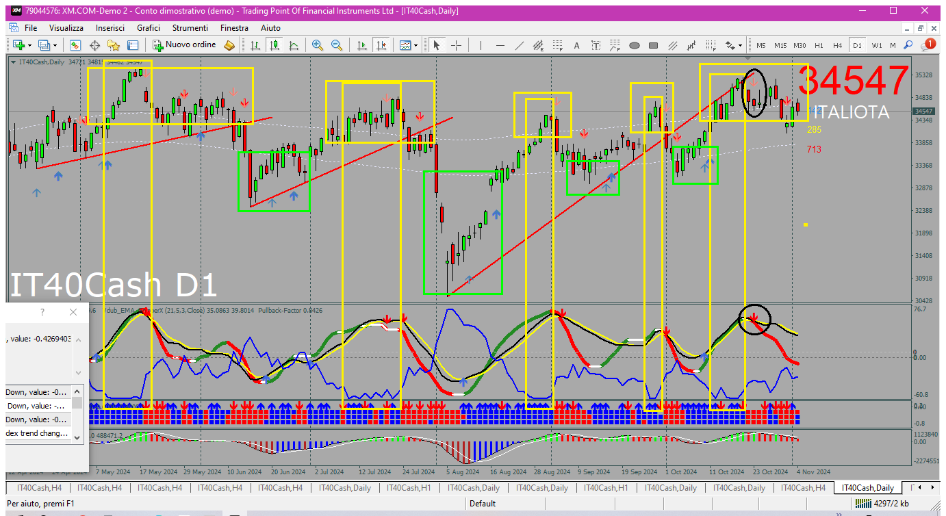The height and width of the screenshot is (516, 946).
Task: Open chat notifications with red badge
Action: (x=928, y=44)
